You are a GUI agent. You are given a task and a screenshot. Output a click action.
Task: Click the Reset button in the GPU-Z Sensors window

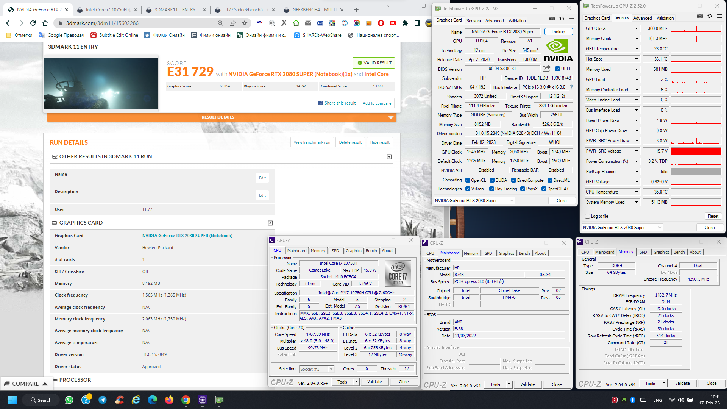click(713, 216)
